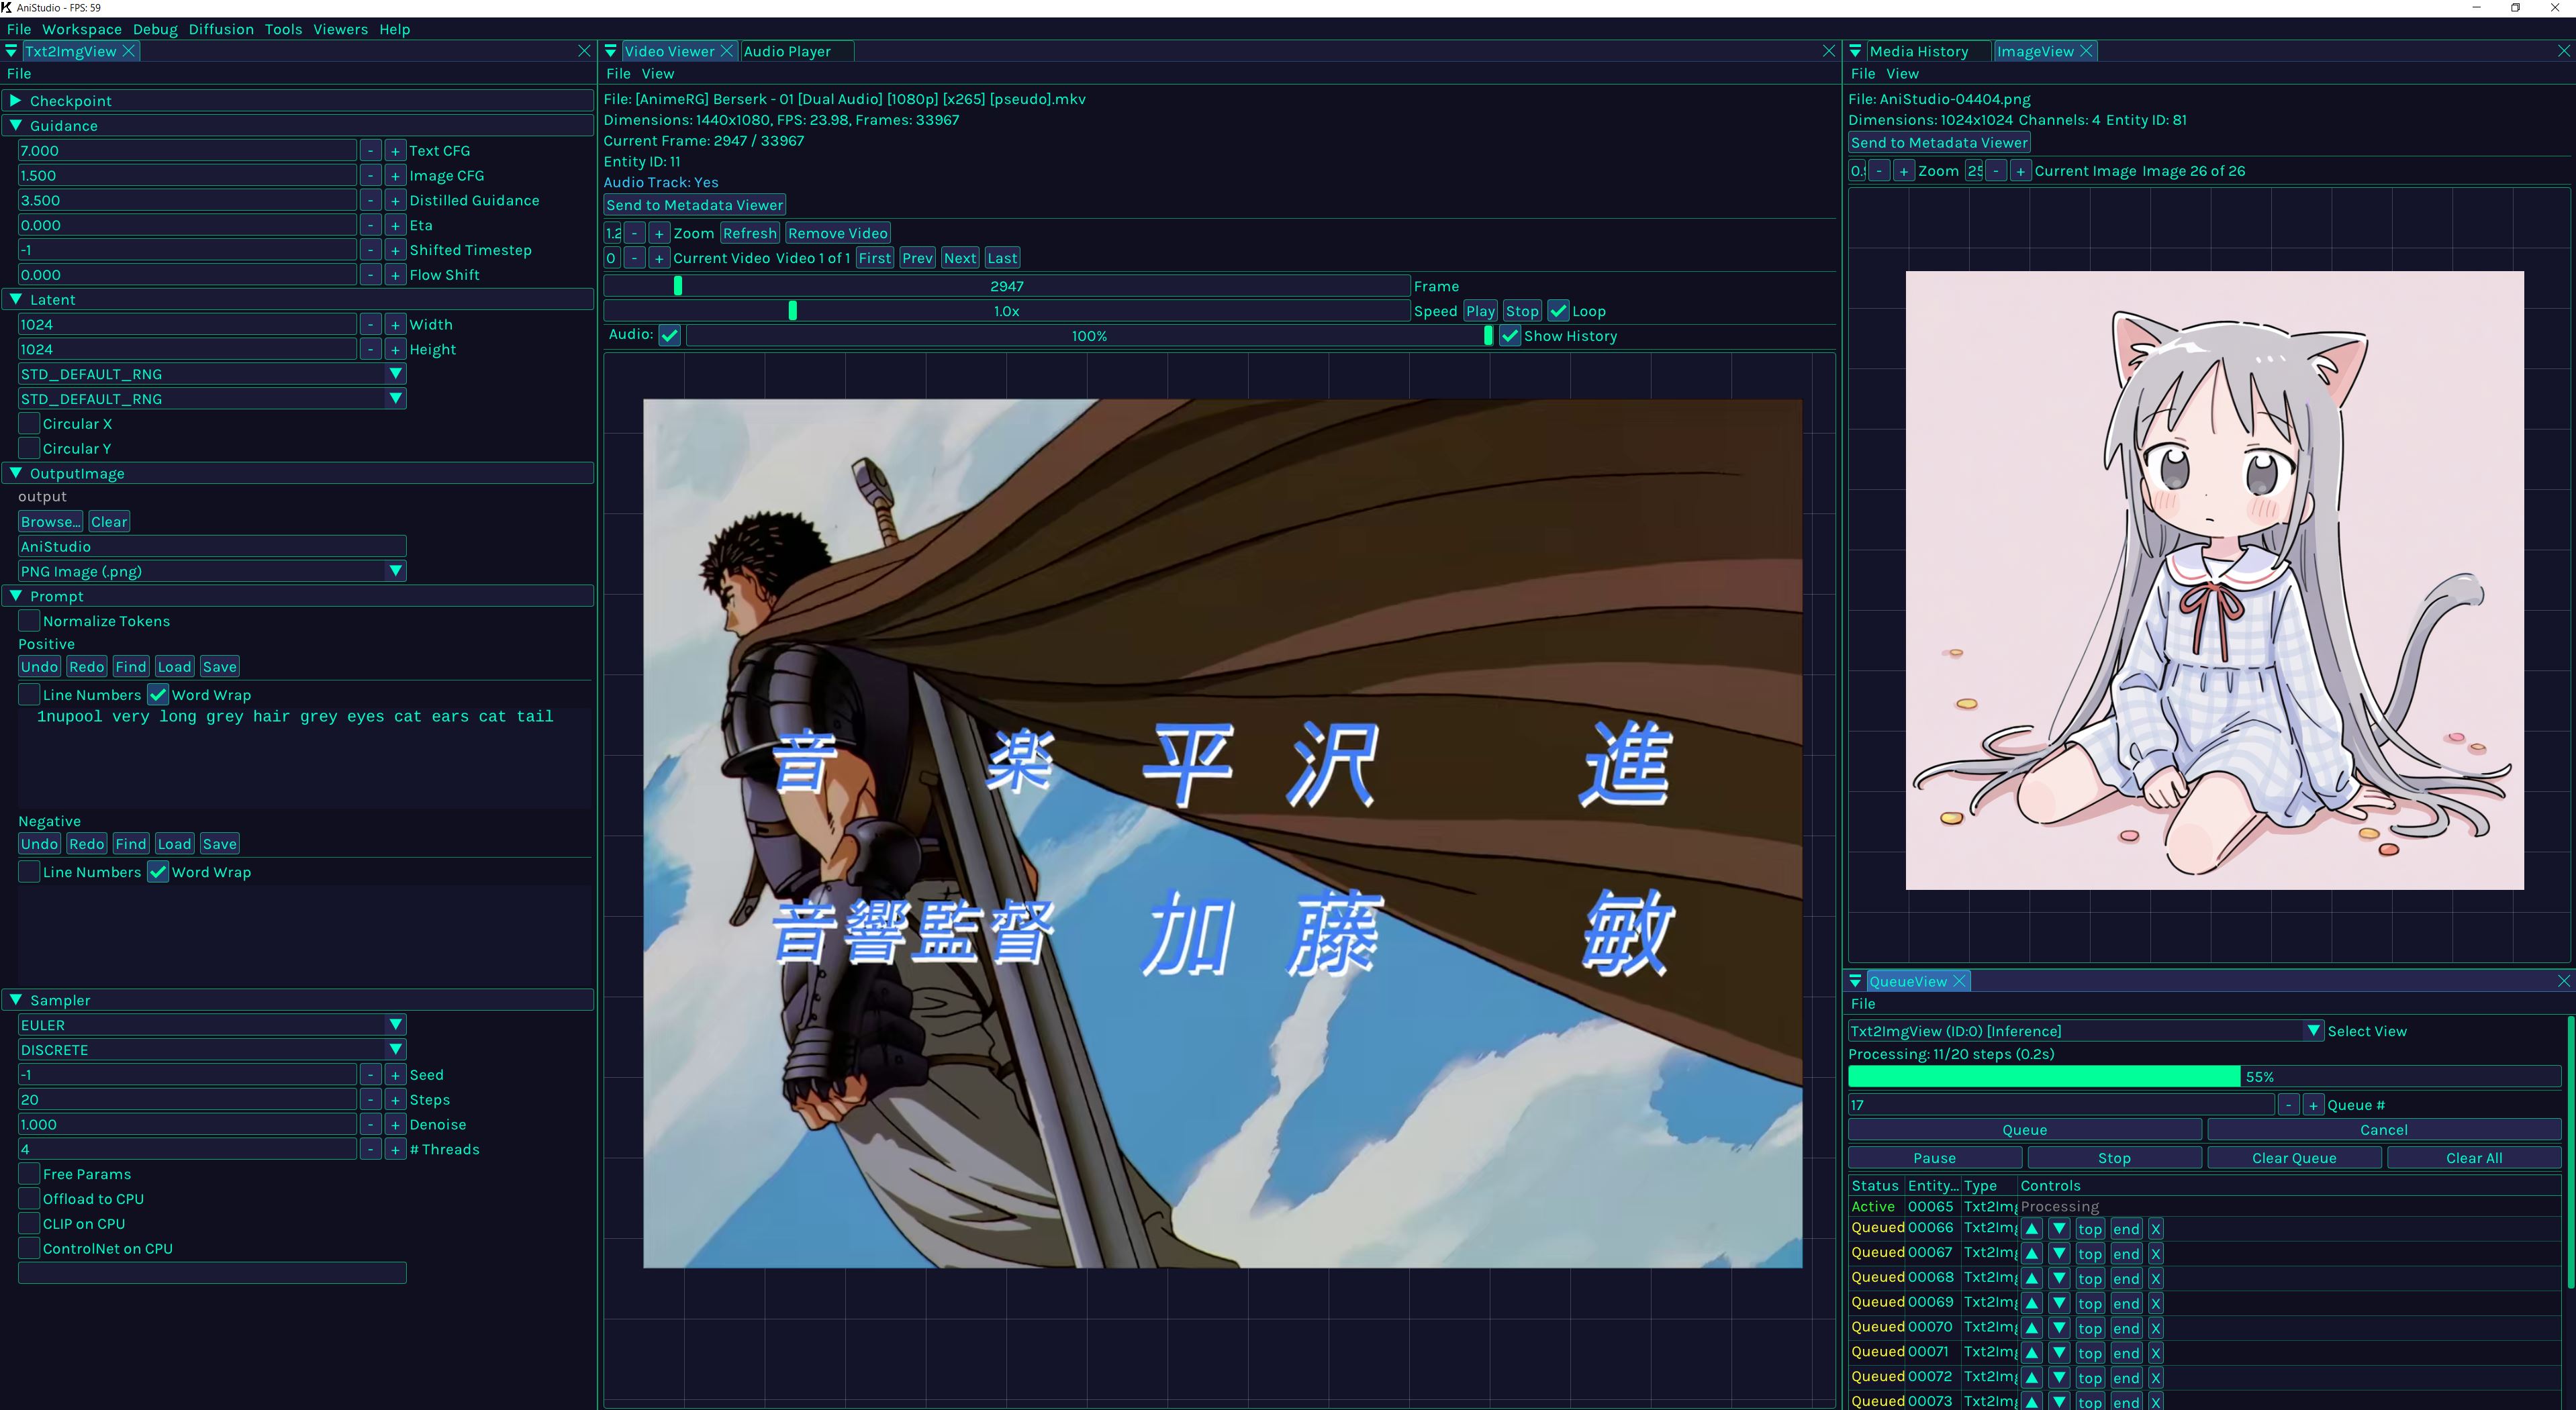Toggle Line Numbers for Negative prompt

point(29,872)
